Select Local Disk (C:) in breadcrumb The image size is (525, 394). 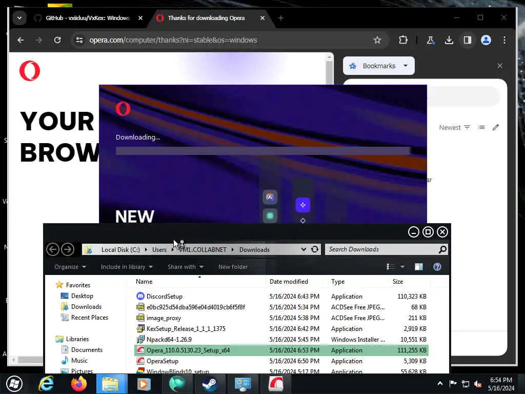point(120,250)
